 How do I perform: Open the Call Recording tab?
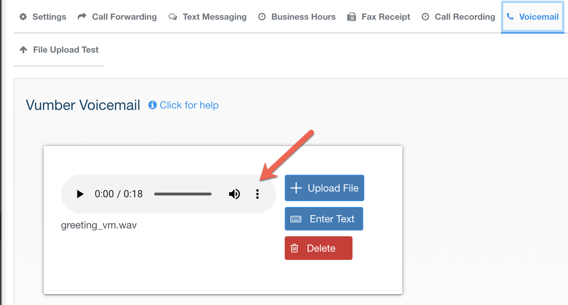click(458, 17)
